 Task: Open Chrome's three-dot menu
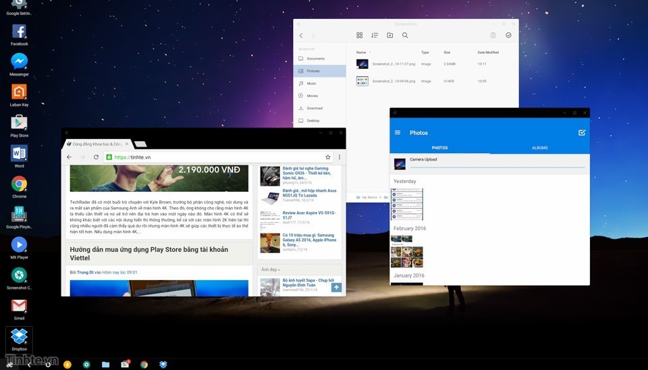(x=340, y=157)
